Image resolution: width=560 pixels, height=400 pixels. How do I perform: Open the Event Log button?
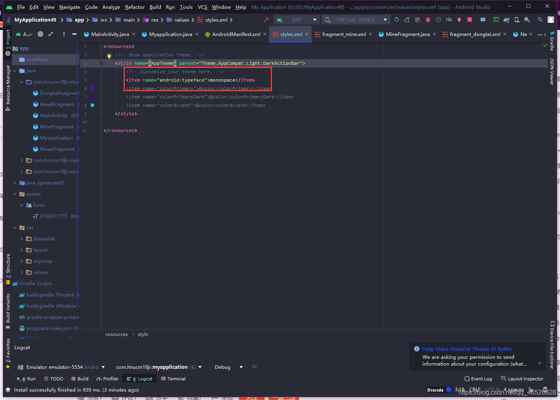click(478, 379)
